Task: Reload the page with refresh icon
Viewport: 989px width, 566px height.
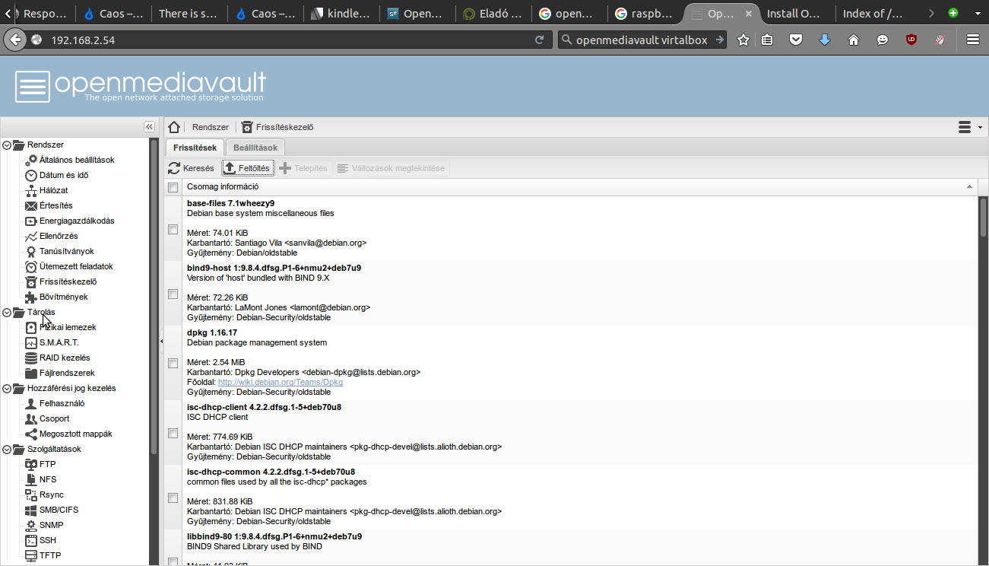Action: point(540,40)
